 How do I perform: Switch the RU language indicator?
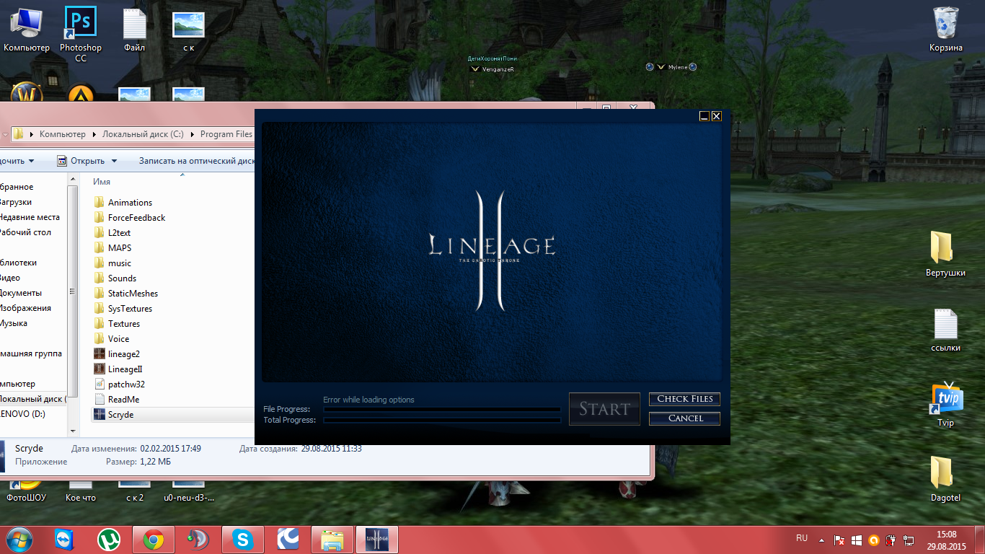802,538
